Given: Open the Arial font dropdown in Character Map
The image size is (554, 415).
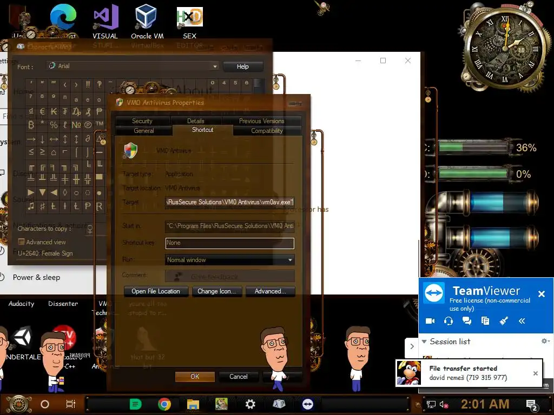Looking at the screenshot, I should click(x=133, y=66).
